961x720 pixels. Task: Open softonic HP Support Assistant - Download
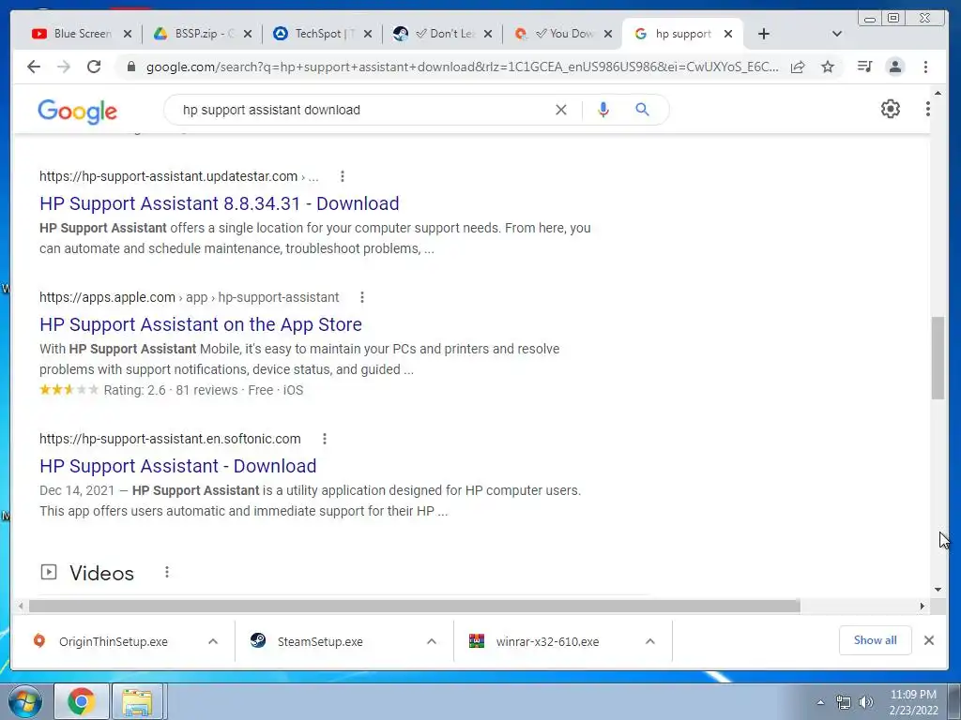point(177,466)
